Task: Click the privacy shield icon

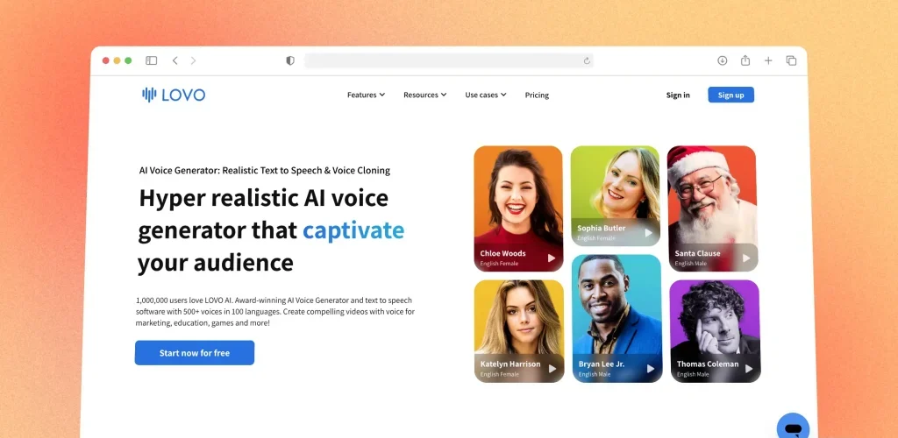Action: [x=290, y=60]
